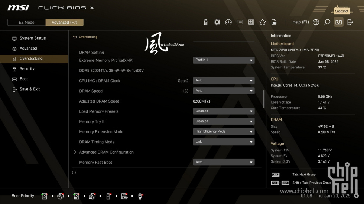
Task: Open DRAM Speed Auto dropdown
Action: tap(224, 91)
